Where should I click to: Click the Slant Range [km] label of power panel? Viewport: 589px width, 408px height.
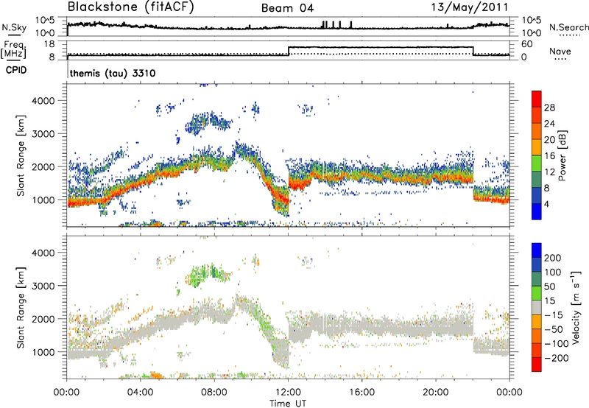pos(21,155)
